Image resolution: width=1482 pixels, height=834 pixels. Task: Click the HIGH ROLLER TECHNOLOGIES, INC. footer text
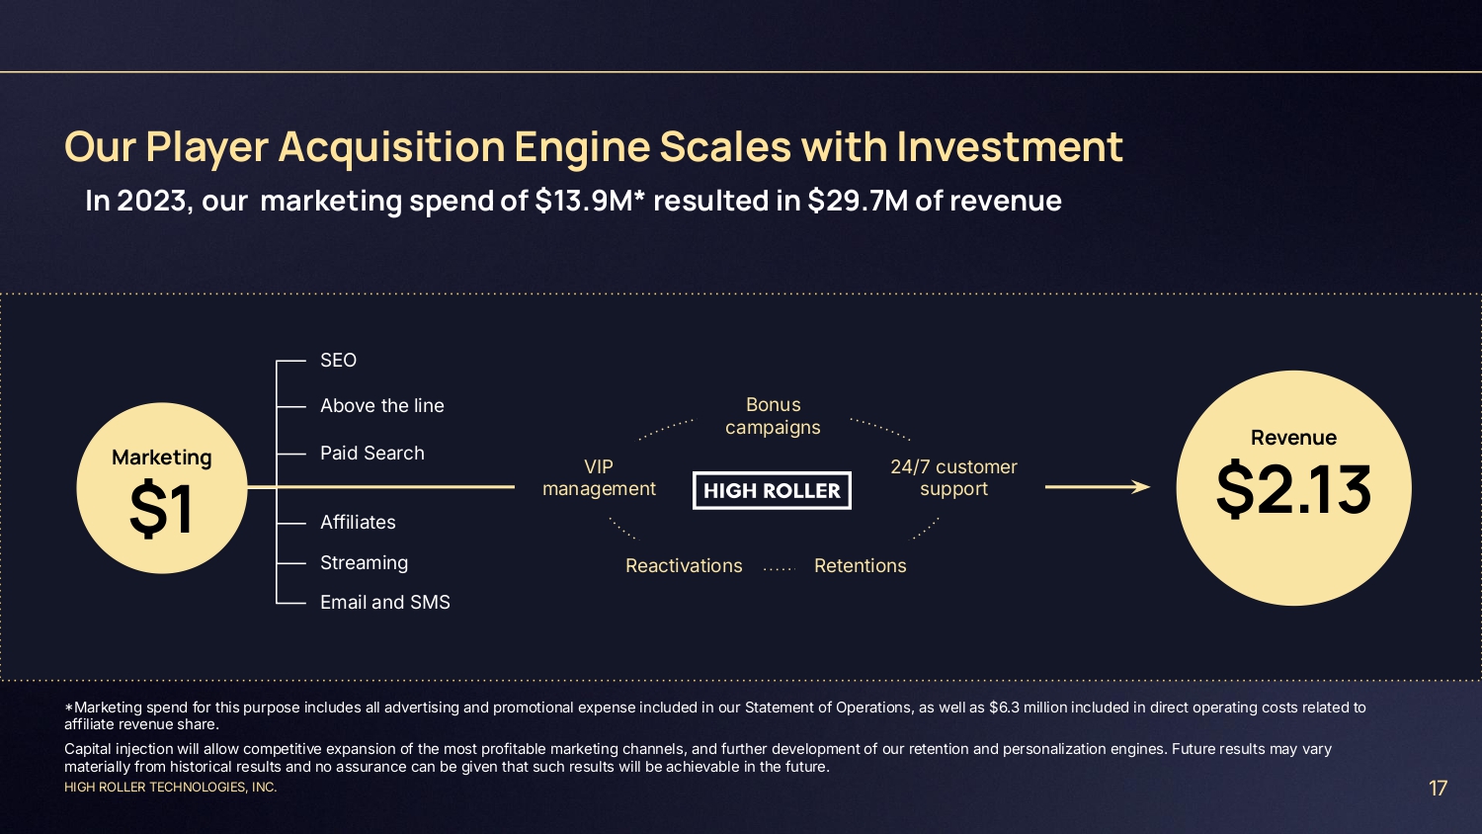pyautogui.click(x=171, y=788)
